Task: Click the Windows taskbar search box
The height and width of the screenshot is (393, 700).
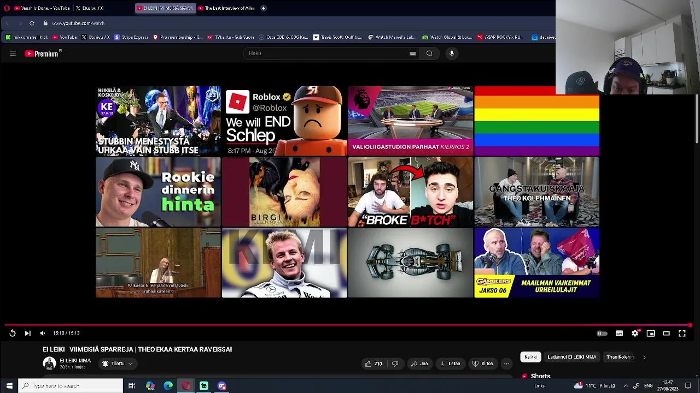Action: pos(71,386)
